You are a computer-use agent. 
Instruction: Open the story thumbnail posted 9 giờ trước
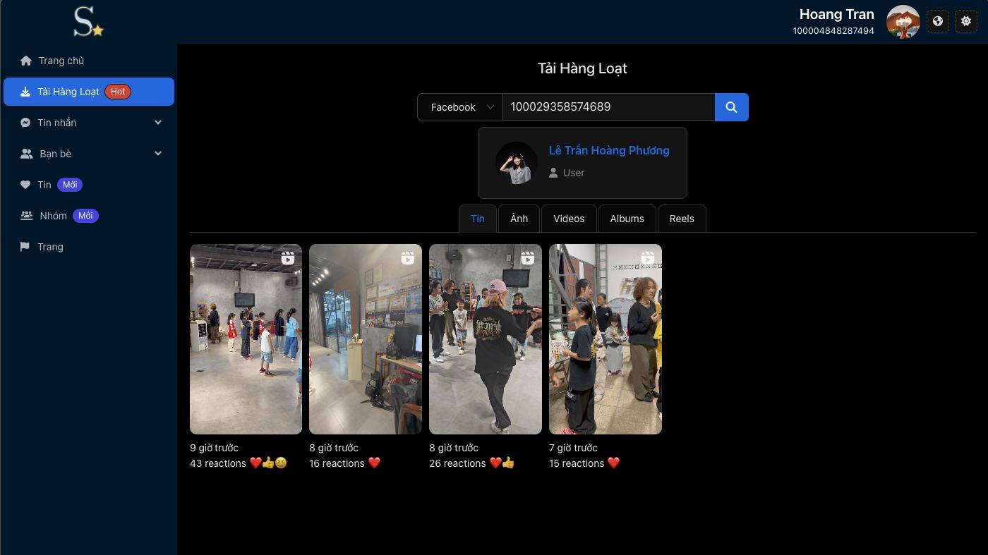(246, 339)
